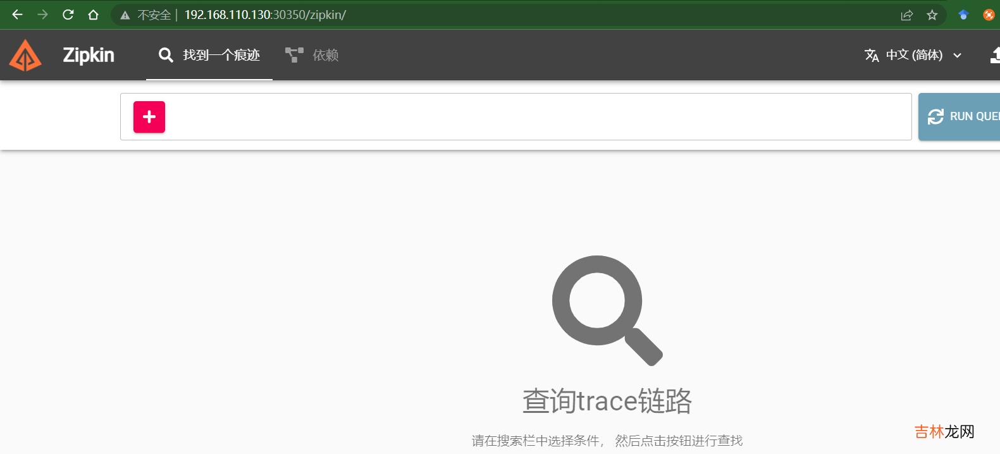This screenshot has width=1000, height=454.
Task: Open the share page icon in address bar
Action: [906, 15]
